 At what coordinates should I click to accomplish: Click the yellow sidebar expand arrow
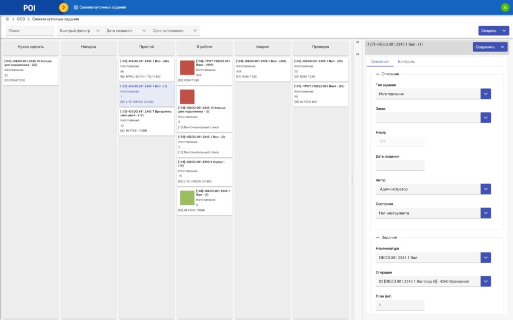coord(64,7)
